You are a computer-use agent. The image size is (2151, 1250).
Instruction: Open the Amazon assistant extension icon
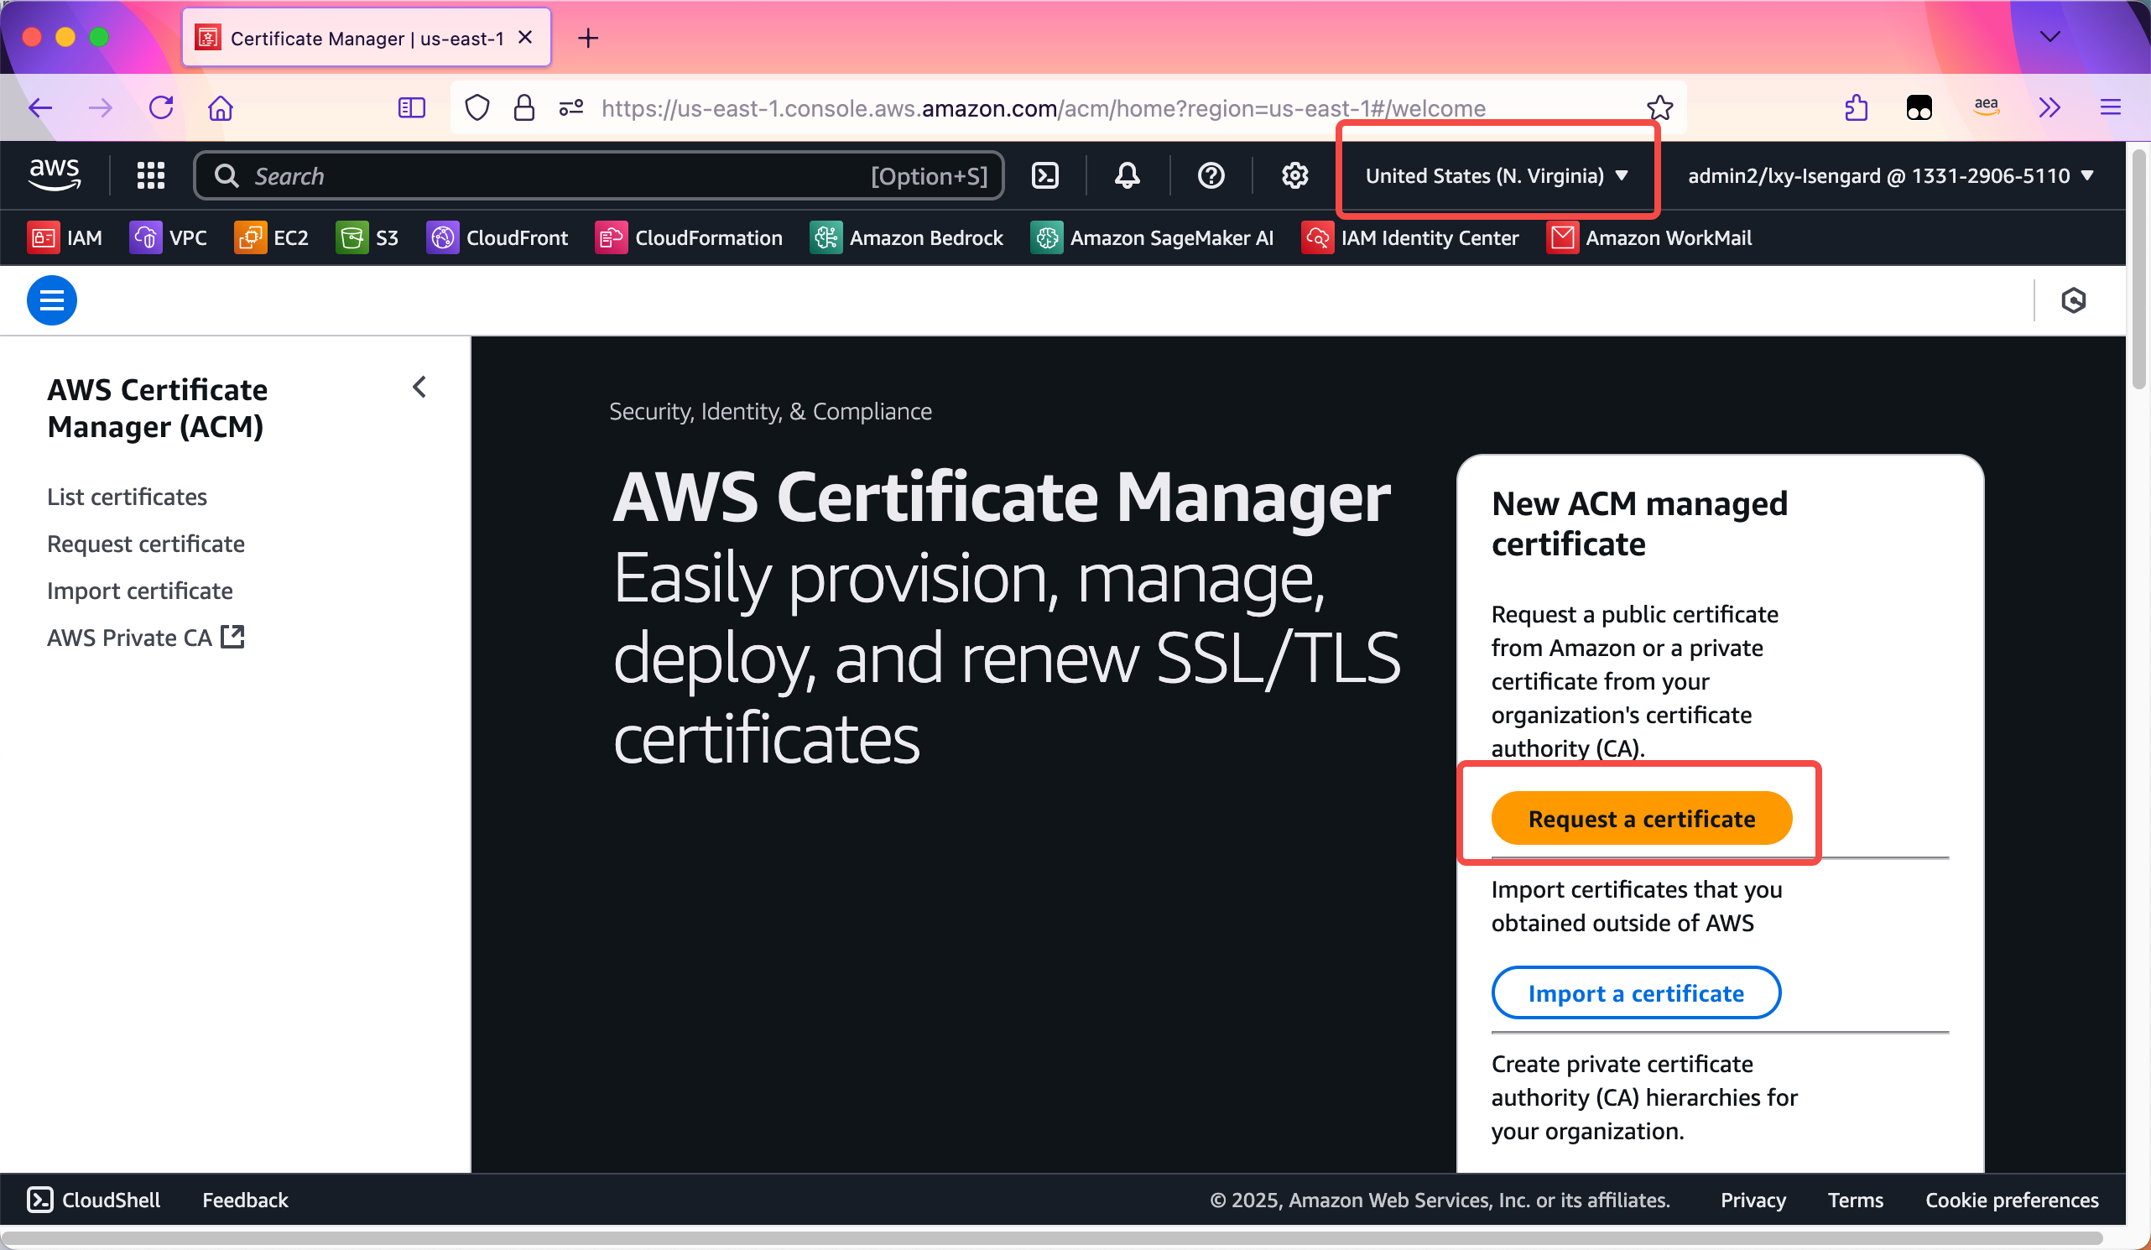coord(1986,107)
